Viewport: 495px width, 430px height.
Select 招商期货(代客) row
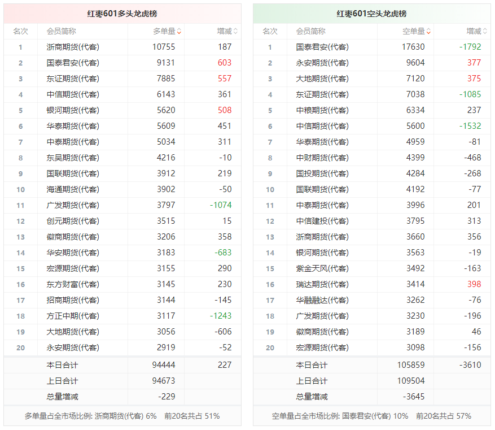click(x=122, y=300)
